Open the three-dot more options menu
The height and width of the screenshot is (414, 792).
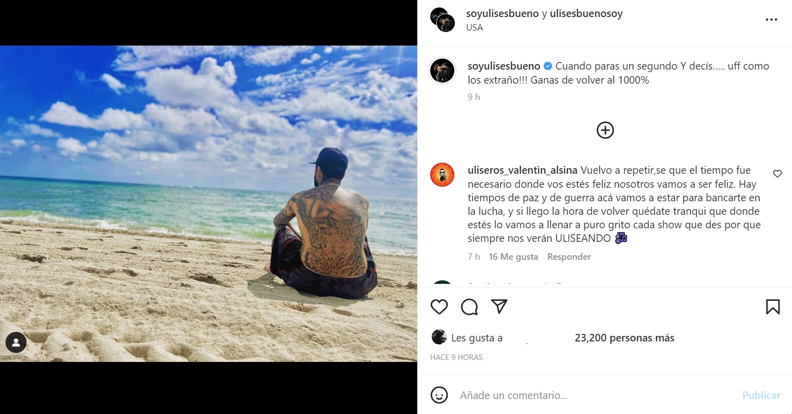[771, 20]
